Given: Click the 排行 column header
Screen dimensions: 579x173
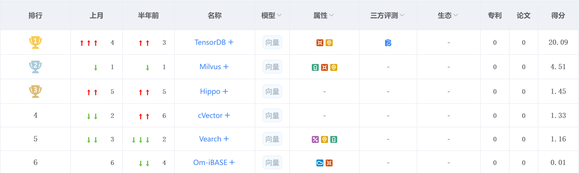Looking at the screenshot, I should (x=35, y=15).
